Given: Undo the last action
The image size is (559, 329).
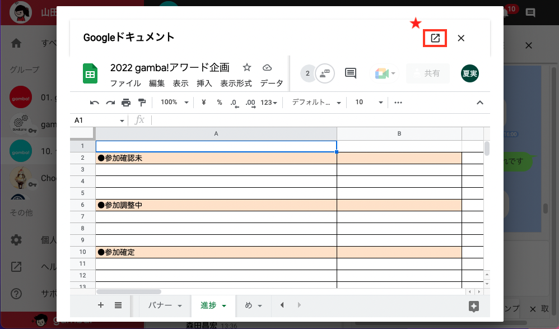Looking at the screenshot, I should [x=95, y=103].
